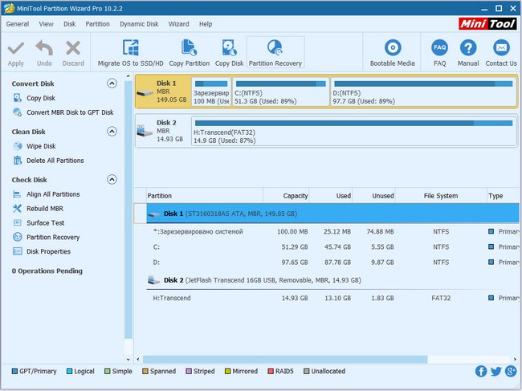Sort by the File System column header
522x391 pixels.
tap(441, 196)
